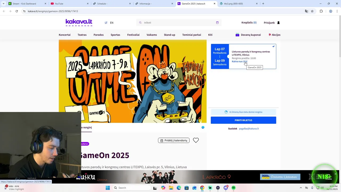Open Vaikams category
Image resolution: width=341 pixels, height=192 pixels.
point(152,35)
